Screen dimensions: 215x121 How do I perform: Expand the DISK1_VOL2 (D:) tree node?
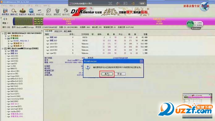click(9, 41)
